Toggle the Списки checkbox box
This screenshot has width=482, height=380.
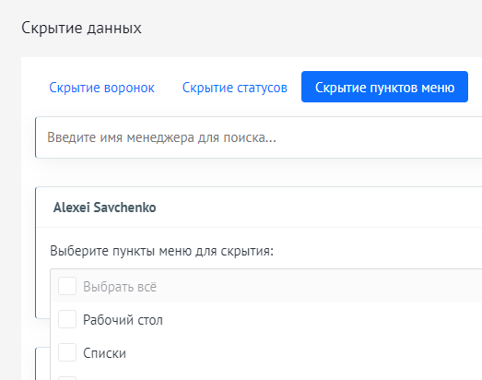(67, 352)
